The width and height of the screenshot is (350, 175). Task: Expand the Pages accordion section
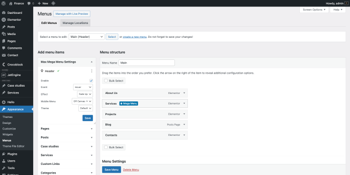pos(67,129)
